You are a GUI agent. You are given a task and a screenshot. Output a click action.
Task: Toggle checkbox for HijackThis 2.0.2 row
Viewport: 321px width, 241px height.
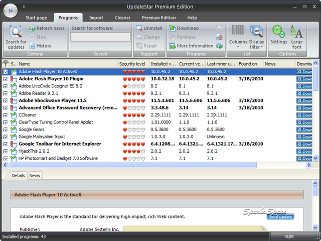pyautogui.click(x=6, y=151)
